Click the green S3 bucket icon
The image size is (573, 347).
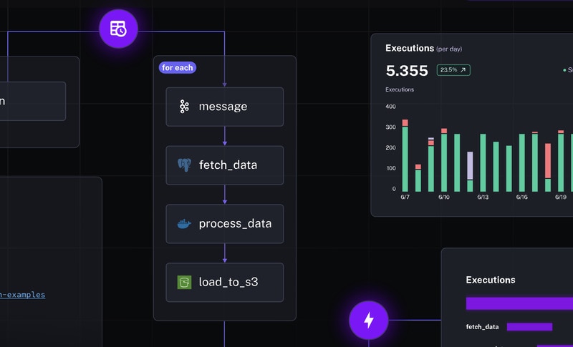[x=184, y=283]
